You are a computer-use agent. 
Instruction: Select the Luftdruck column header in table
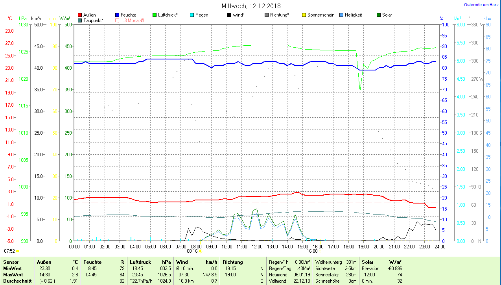(141, 262)
